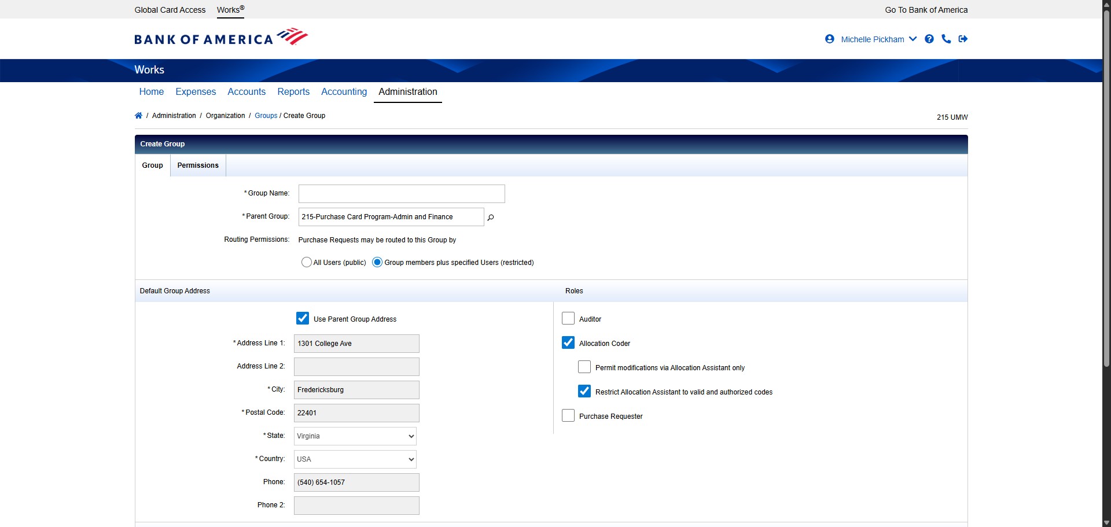Open the Expenses menu
The image size is (1111, 527).
tap(196, 91)
